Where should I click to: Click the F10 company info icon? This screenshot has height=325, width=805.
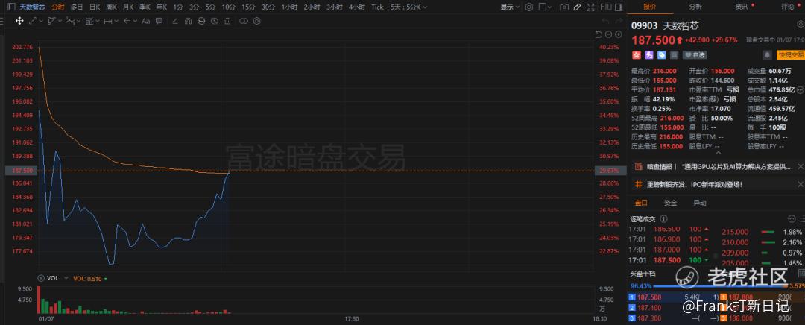(606, 7)
